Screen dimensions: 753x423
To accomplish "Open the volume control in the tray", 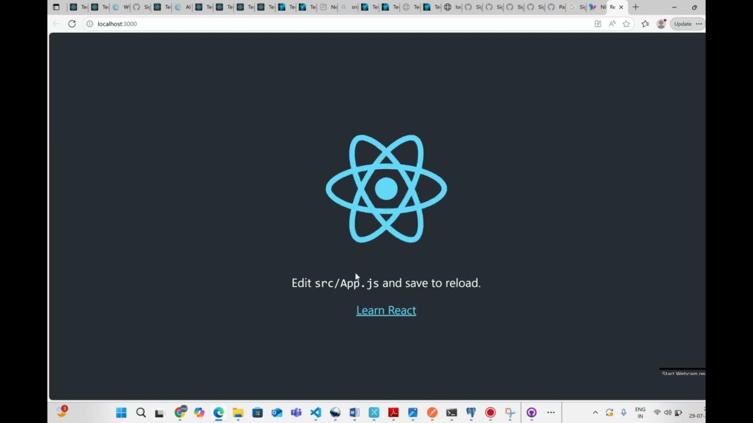I will pyautogui.click(x=667, y=412).
